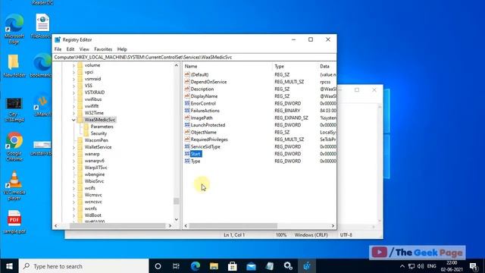Click the FailureActions binary icon
The width and height of the screenshot is (485, 273).
pyautogui.click(x=187, y=111)
